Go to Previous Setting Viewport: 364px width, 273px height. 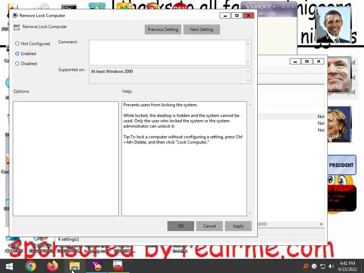click(x=163, y=30)
